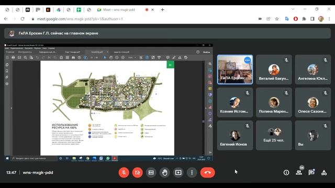Open page thumbnails icon in shared Acrobat left sidebar
Image resolution: width=335 pixels, height=188 pixels.
[x=7, y=65]
